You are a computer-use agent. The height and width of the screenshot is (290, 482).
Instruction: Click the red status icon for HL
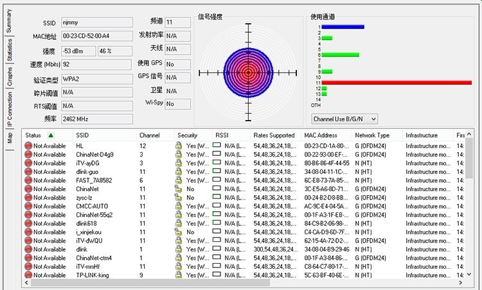click(x=28, y=146)
